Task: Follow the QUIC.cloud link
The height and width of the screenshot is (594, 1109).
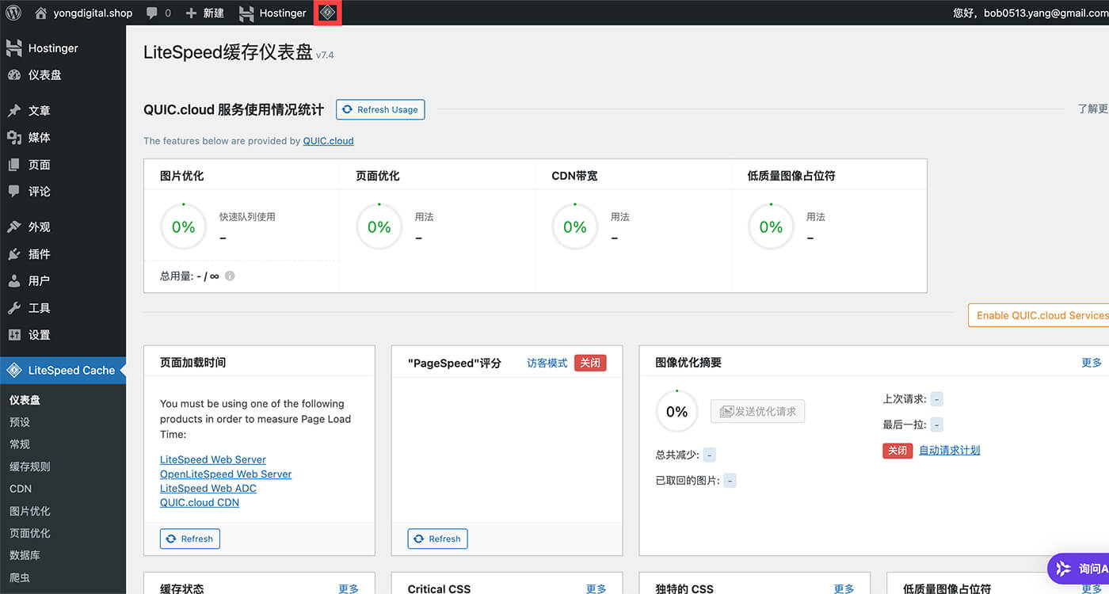Action: click(328, 141)
